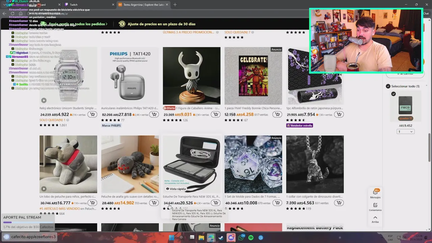Click the ARS 9.452 cart price
This screenshot has height=243, width=432.
tap(405, 126)
